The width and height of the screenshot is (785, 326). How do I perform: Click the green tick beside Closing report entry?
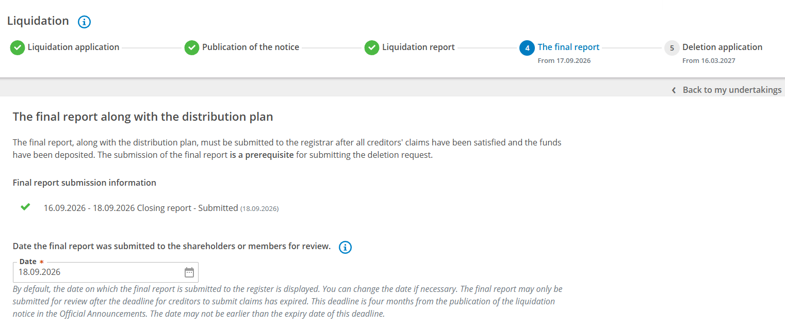click(x=25, y=207)
